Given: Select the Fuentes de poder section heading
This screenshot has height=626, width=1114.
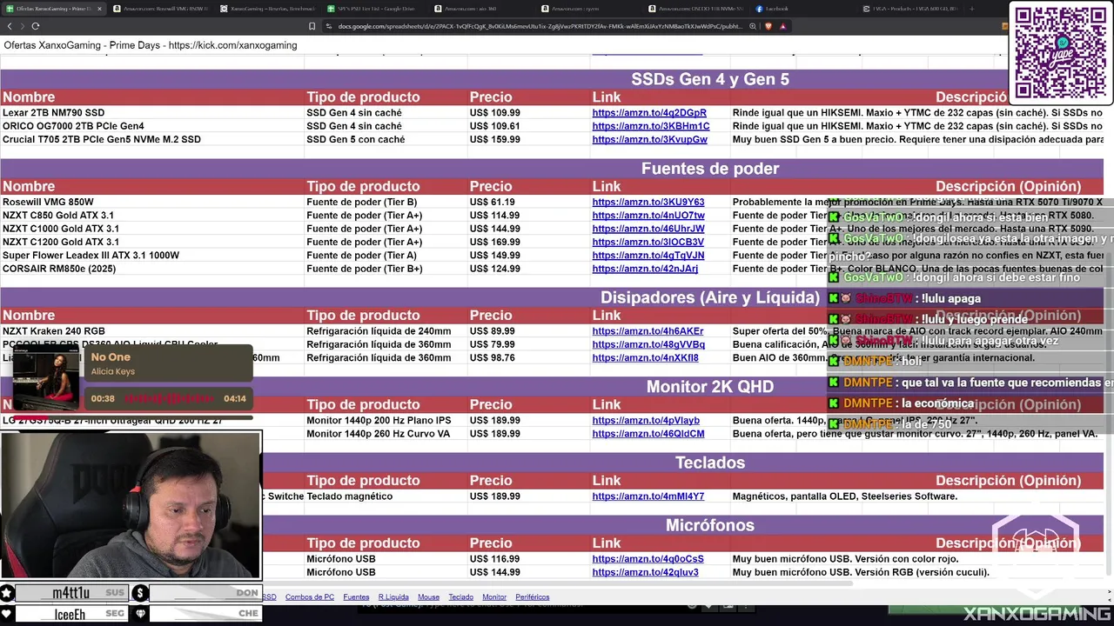Looking at the screenshot, I should point(710,169).
